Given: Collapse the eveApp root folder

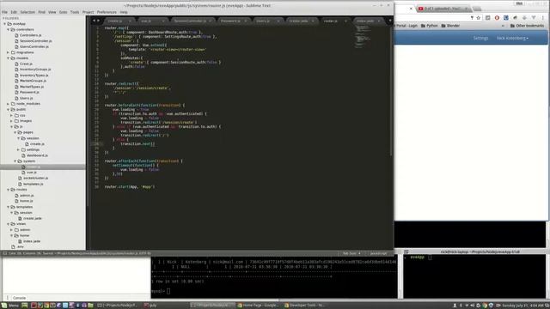Looking at the screenshot, I should (5, 24).
